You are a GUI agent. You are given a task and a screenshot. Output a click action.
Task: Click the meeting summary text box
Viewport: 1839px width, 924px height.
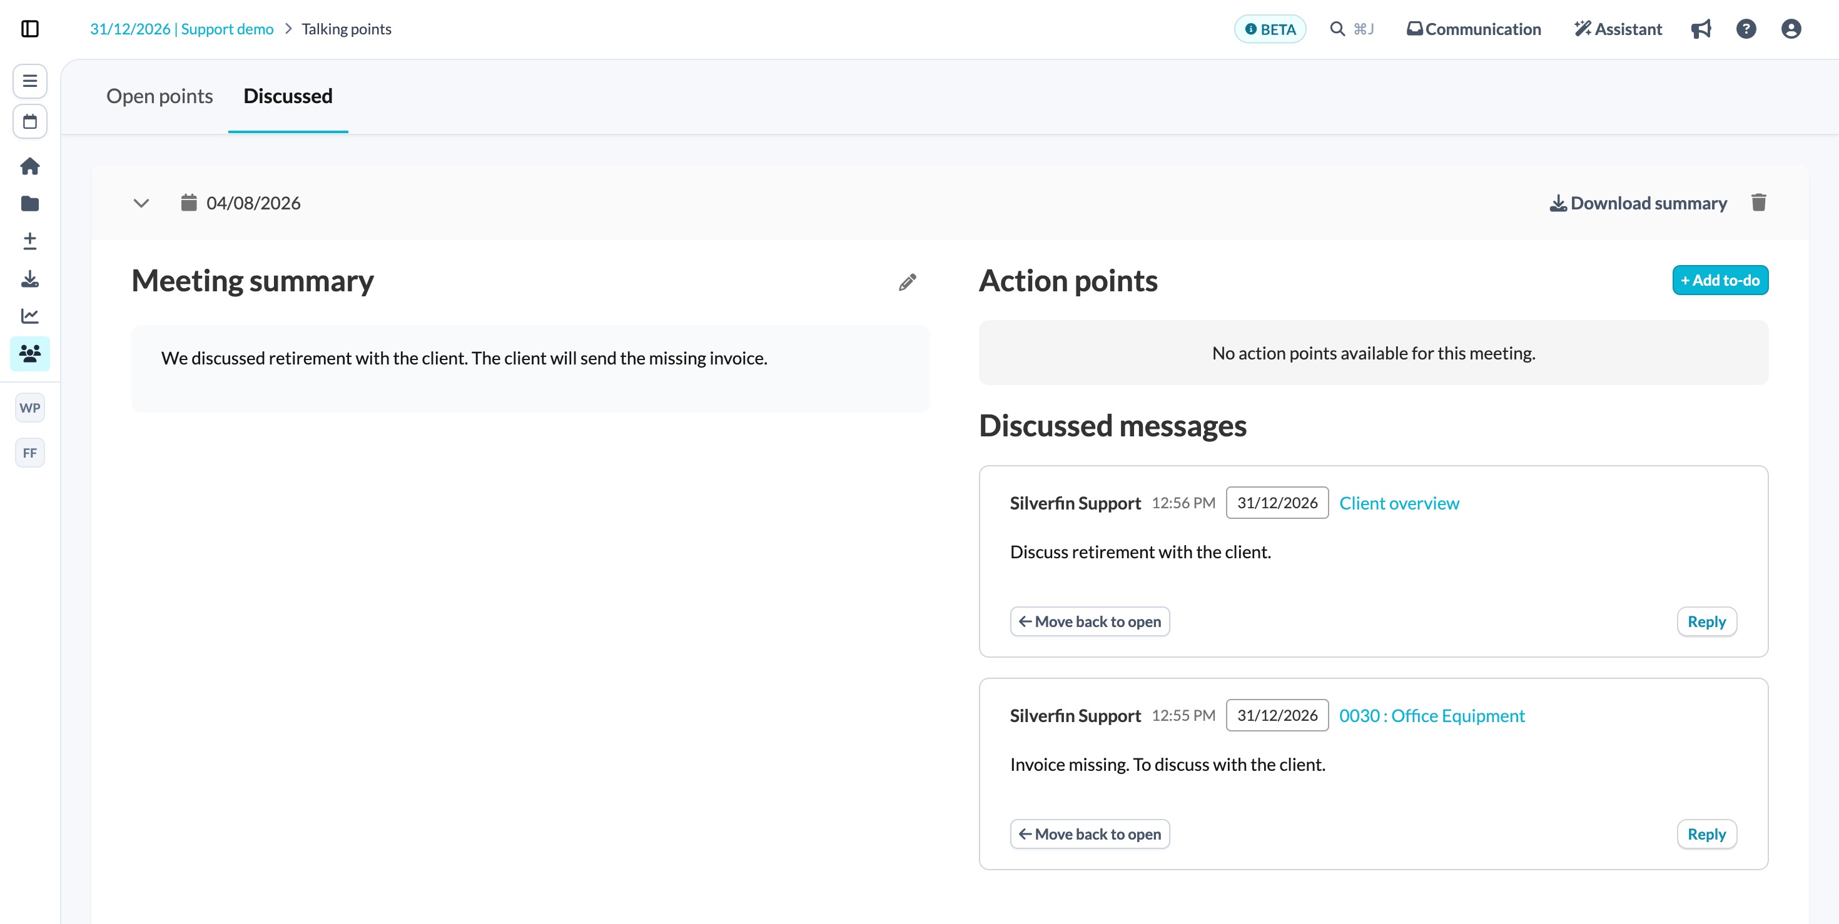(530, 368)
